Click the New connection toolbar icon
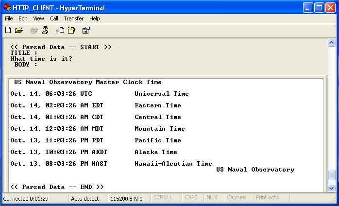The height and width of the screenshot is (206, 339). (x=8, y=30)
